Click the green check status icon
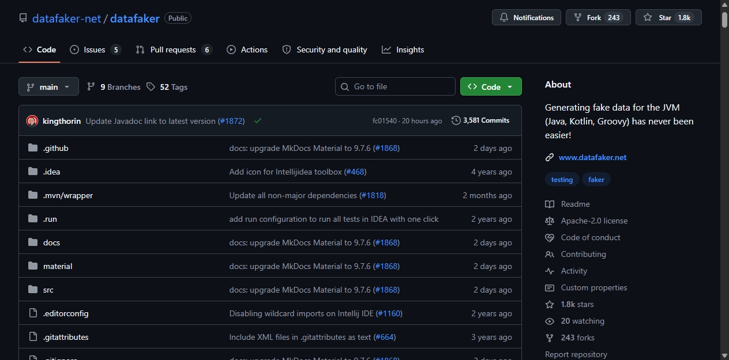 coord(258,121)
